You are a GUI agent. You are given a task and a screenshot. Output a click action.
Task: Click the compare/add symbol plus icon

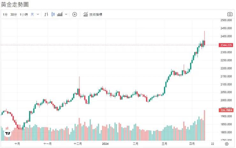point(75,14)
